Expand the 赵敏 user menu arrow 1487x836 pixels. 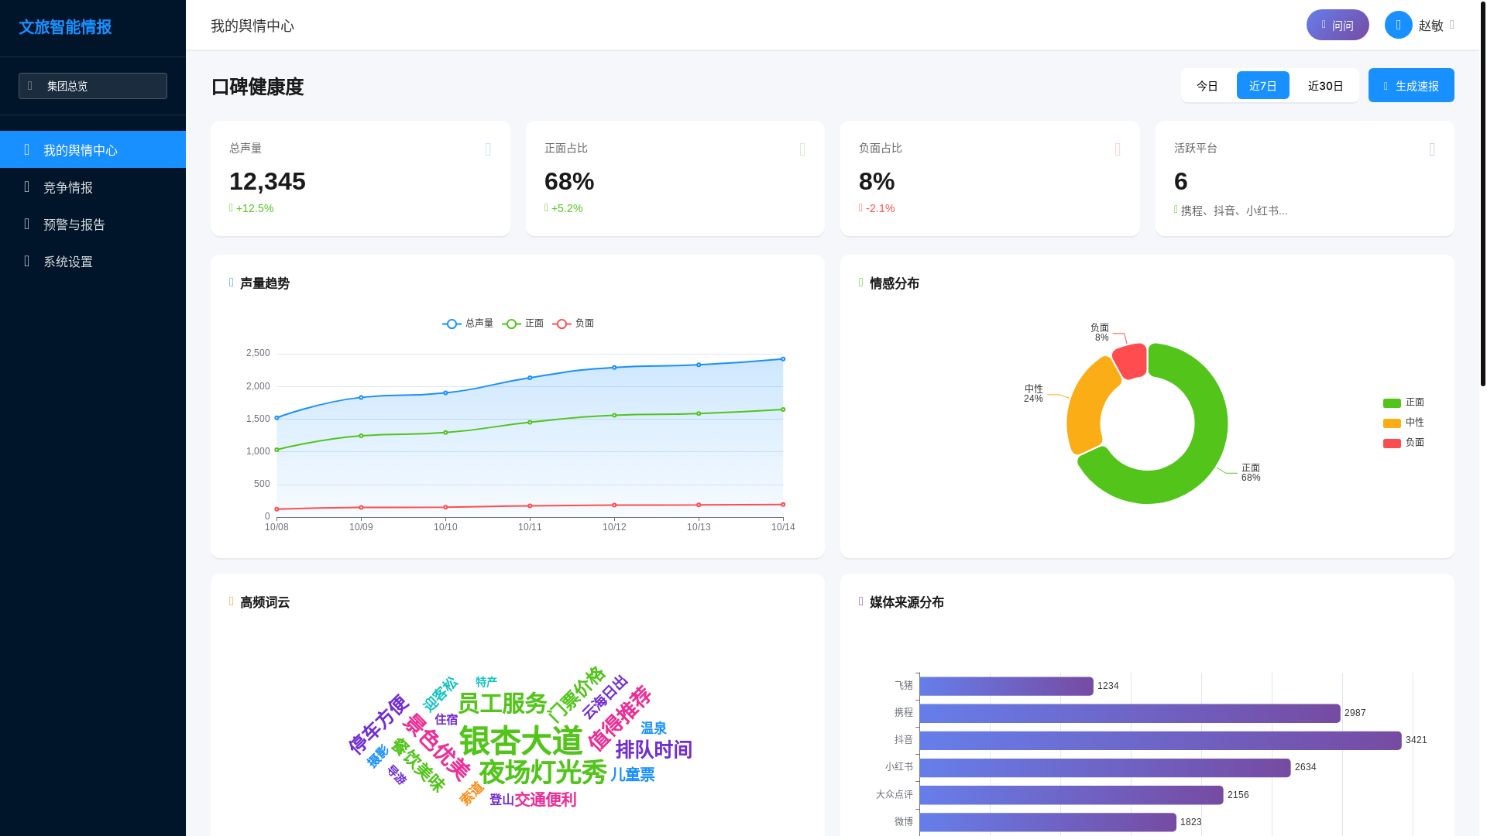click(x=1451, y=25)
